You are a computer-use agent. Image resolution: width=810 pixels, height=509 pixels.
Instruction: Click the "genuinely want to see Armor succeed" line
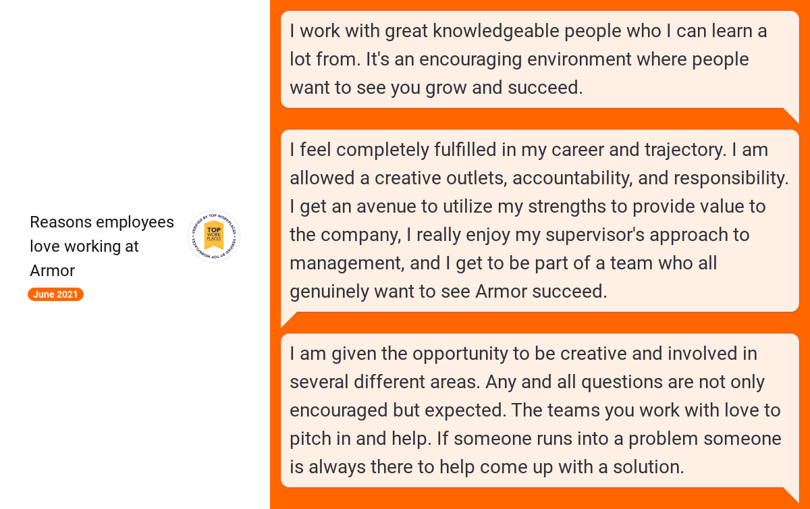pyautogui.click(x=448, y=292)
